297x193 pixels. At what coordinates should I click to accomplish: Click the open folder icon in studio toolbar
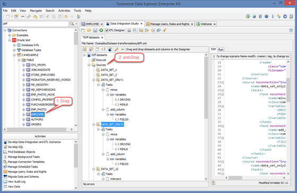(x=89, y=30)
